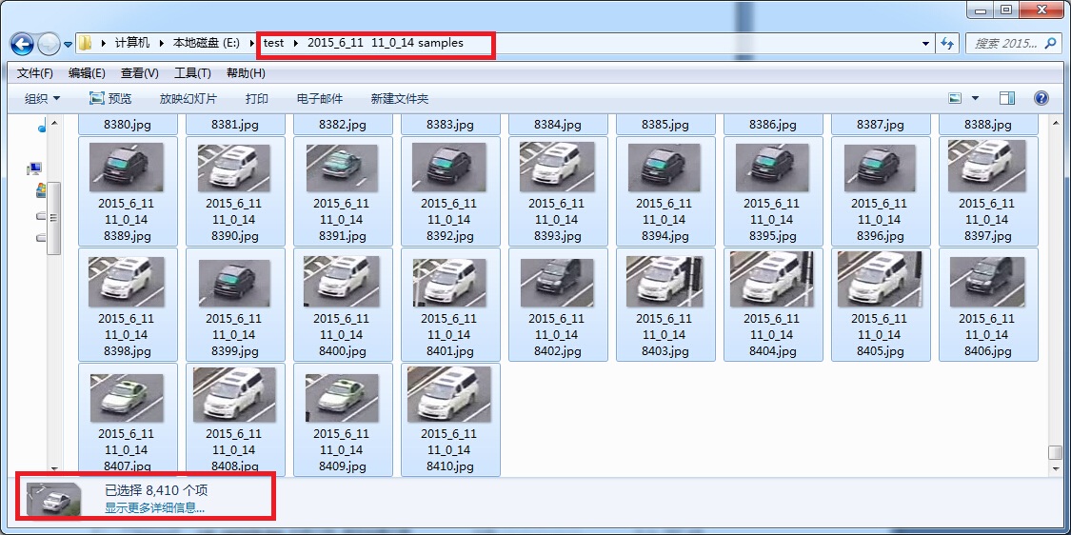This screenshot has width=1071, height=535.
Task: Select thumbnail of 8399.jpg
Action: 234,282
